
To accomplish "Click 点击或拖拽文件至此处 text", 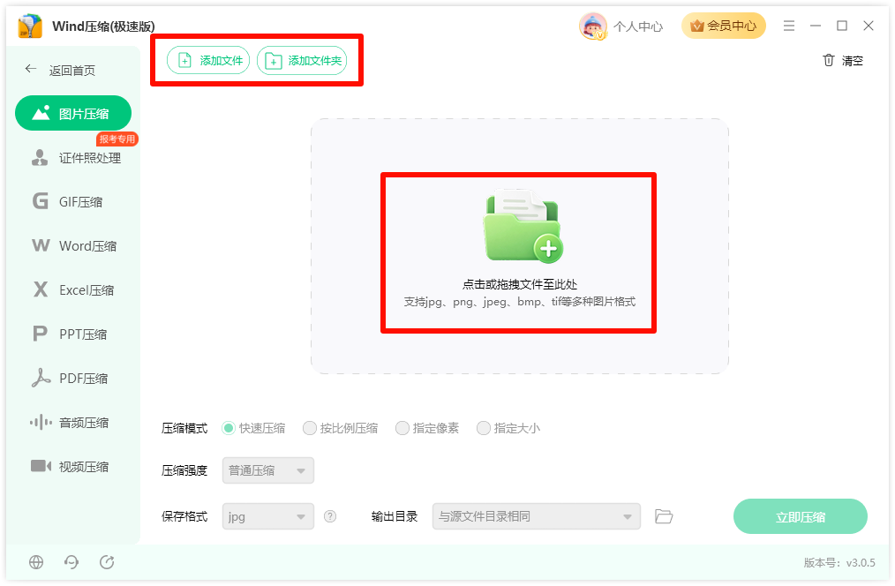I will pyautogui.click(x=519, y=284).
